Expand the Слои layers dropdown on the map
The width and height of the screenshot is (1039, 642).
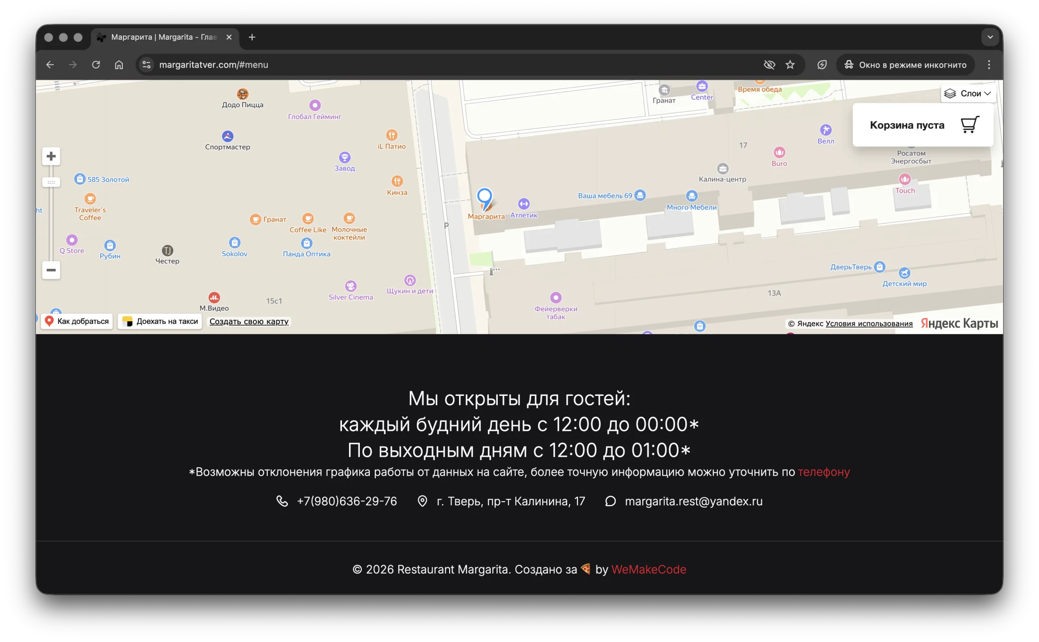click(968, 93)
